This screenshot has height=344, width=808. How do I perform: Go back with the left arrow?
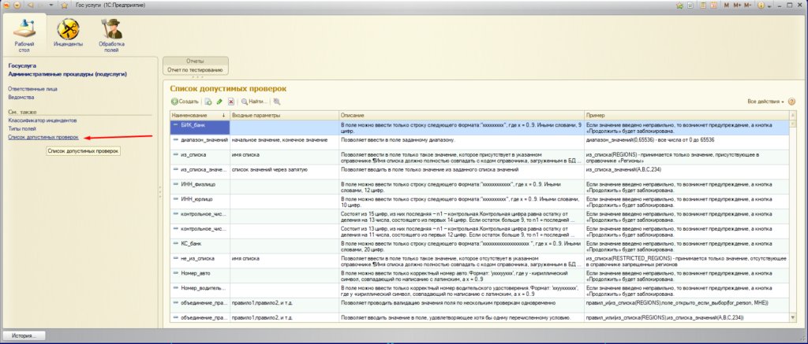[x=30, y=6]
